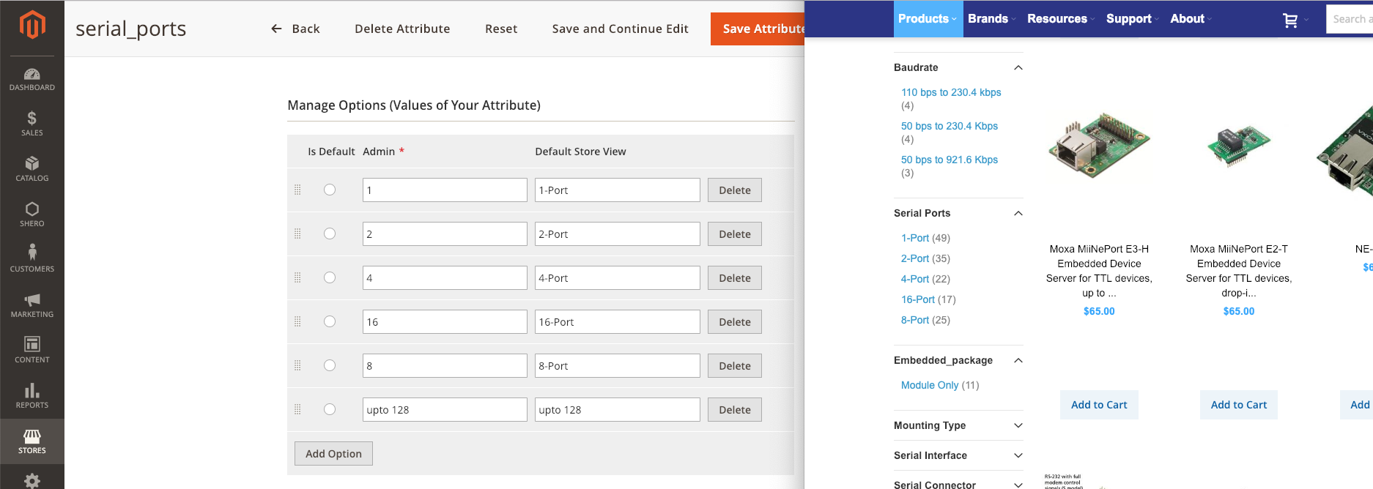The height and width of the screenshot is (489, 1373).
Task: Open the cart dropdown arrow
Action: click(x=1306, y=20)
